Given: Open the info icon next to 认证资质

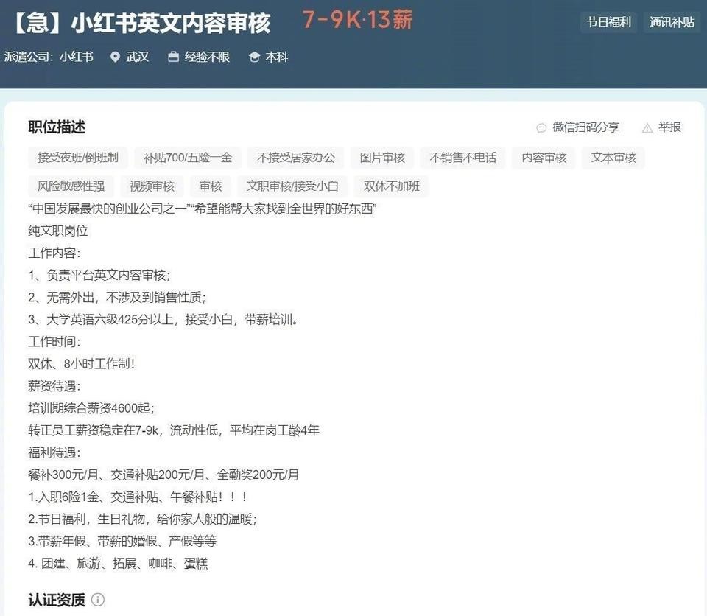Looking at the screenshot, I should (x=98, y=600).
